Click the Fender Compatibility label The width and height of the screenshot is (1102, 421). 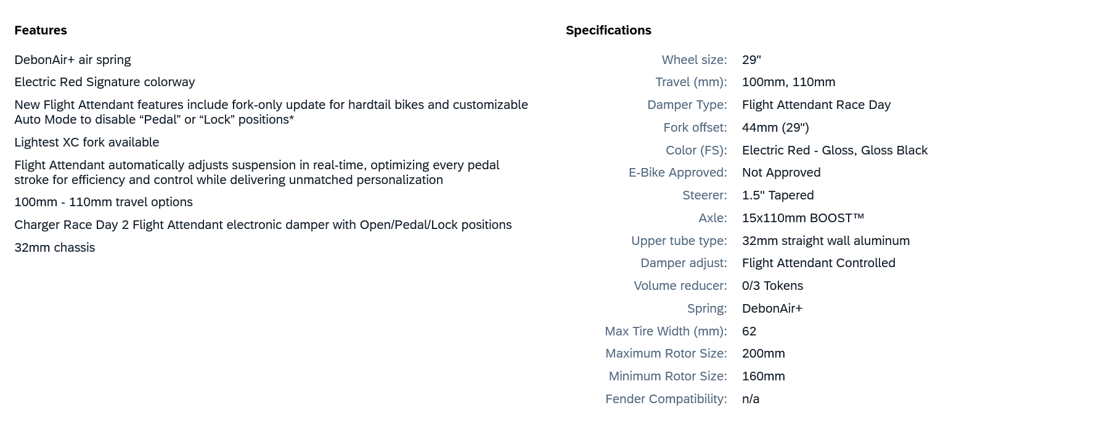click(666, 399)
